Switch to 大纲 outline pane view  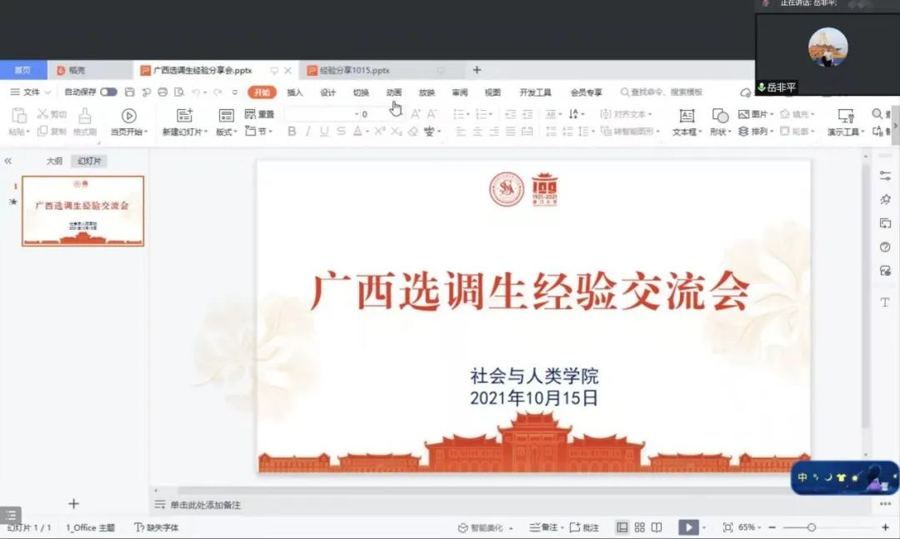[54, 161]
